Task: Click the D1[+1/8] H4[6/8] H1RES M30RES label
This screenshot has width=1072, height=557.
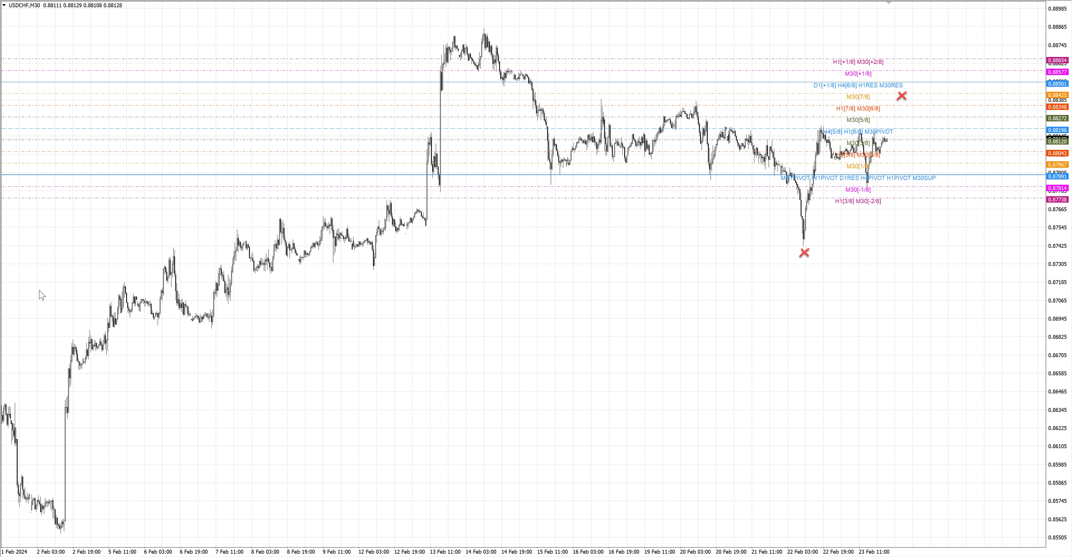Action: pos(858,85)
